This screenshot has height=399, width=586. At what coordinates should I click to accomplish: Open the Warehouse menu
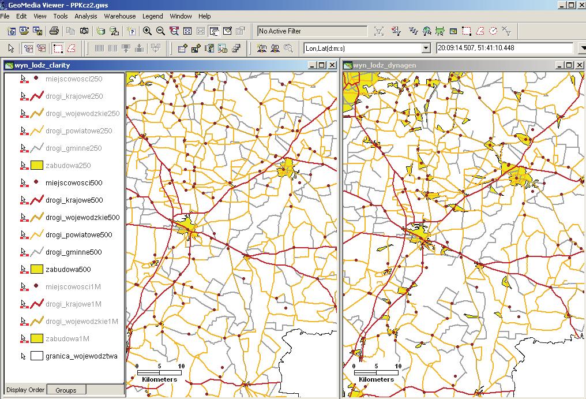tap(119, 16)
